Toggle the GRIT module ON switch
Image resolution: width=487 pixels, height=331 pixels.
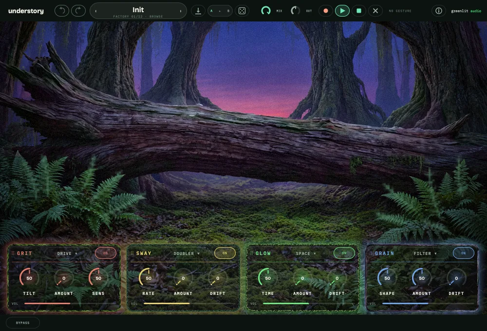tap(106, 253)
